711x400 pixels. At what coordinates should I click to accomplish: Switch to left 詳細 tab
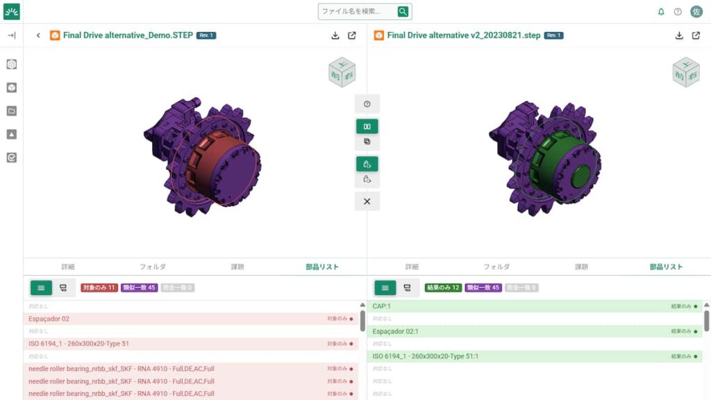click(x=68, y=267)
